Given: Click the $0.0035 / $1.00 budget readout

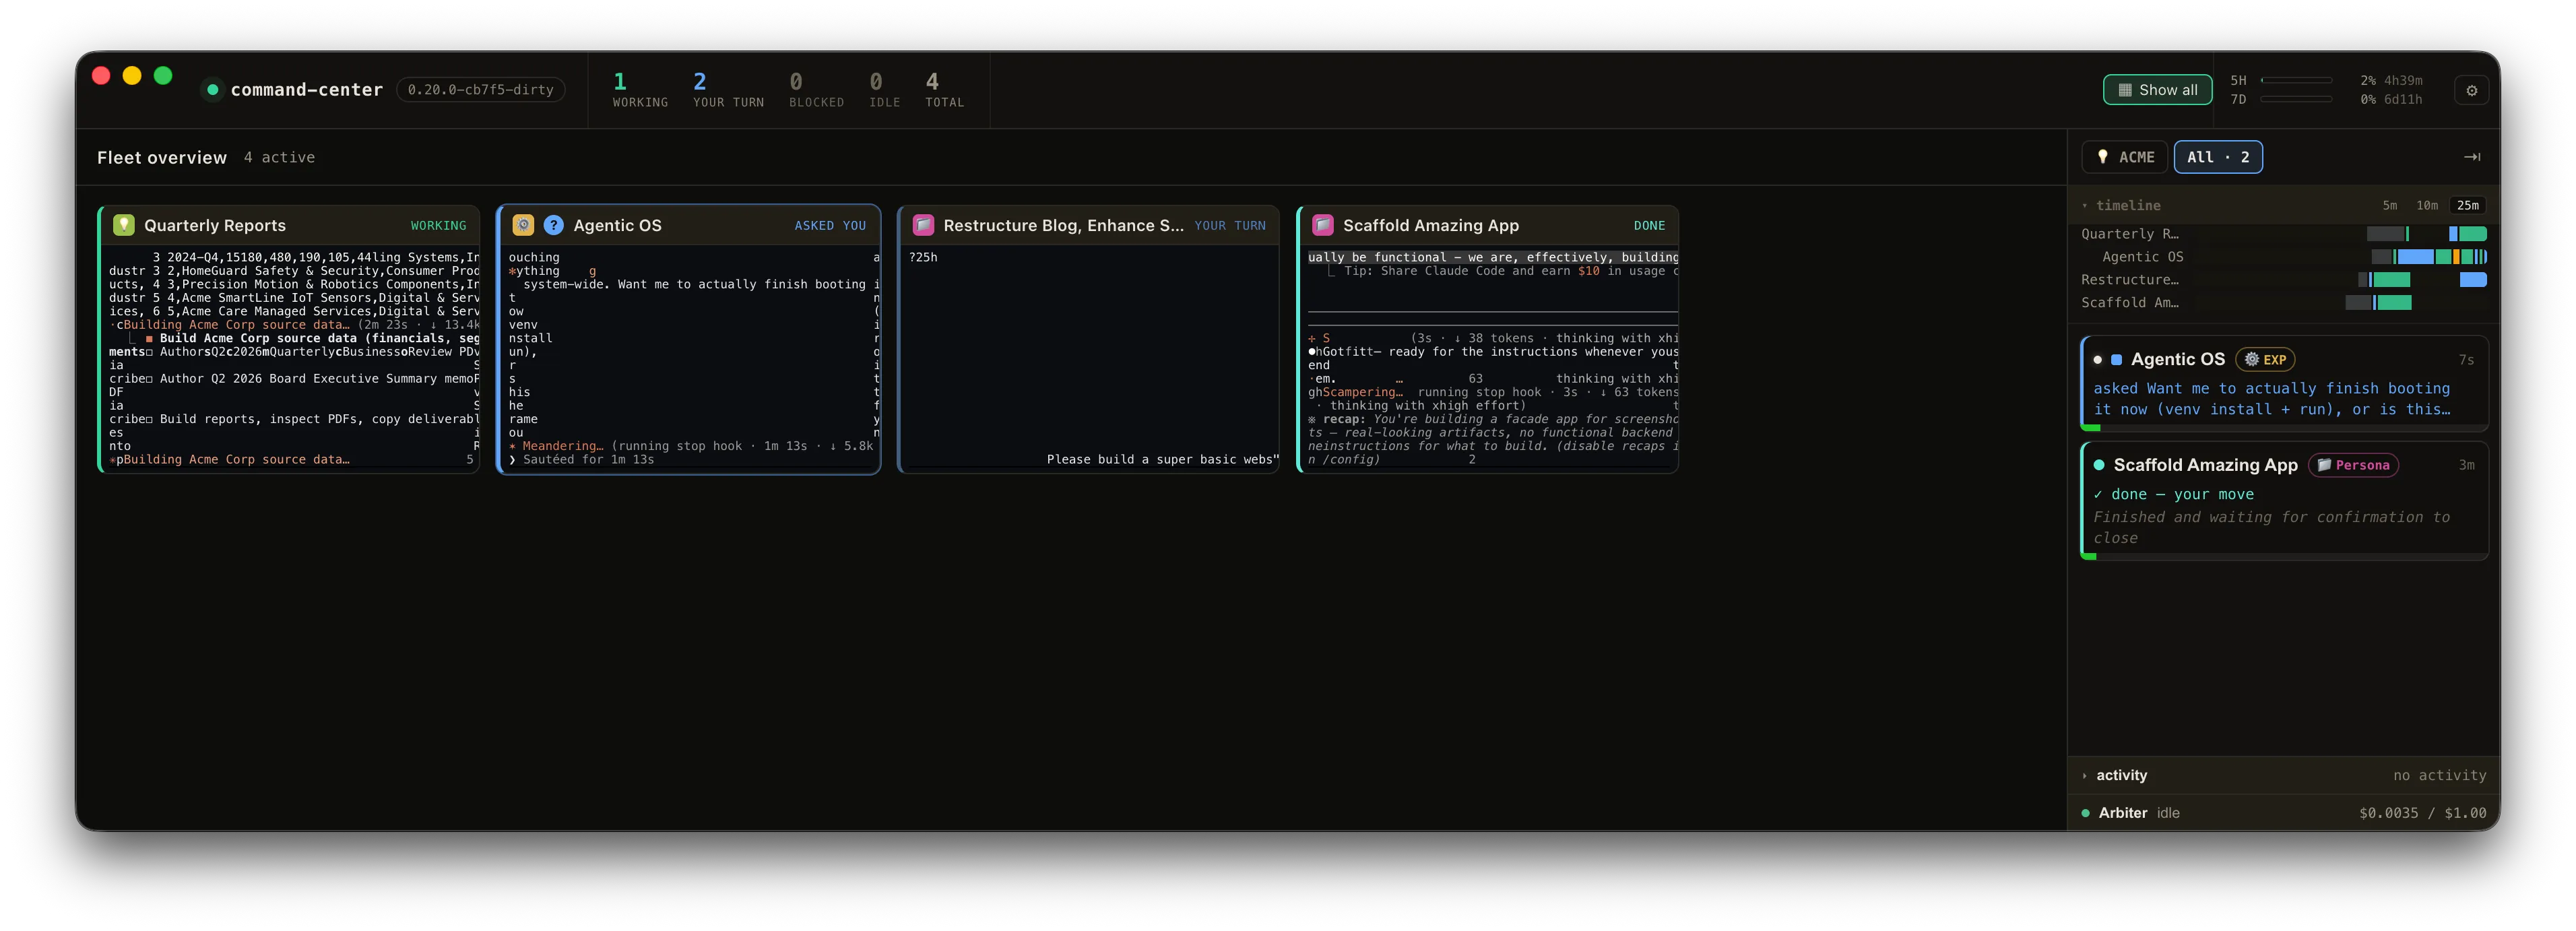Looking at the screenshot, I should click(x=2422, y=813).
